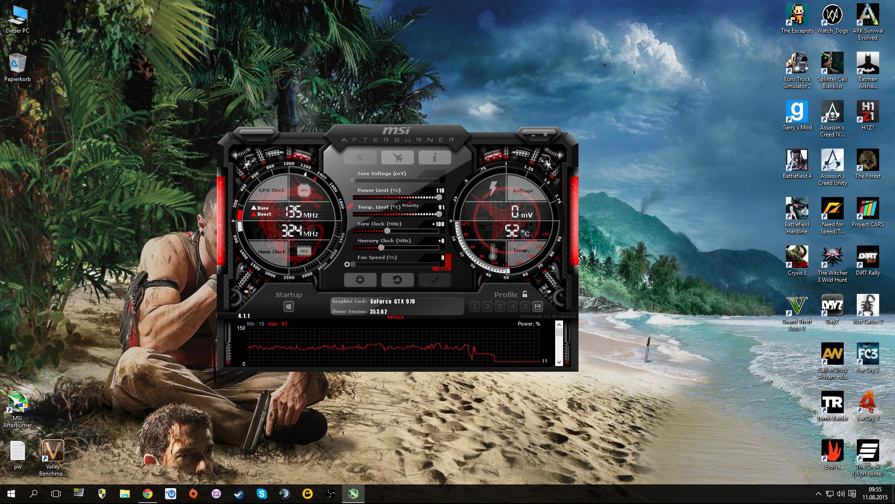Select Garry's Mod desktop shortcut
Image resolution: width=895 pixels, height=504 pixels.
click(797, 116)
